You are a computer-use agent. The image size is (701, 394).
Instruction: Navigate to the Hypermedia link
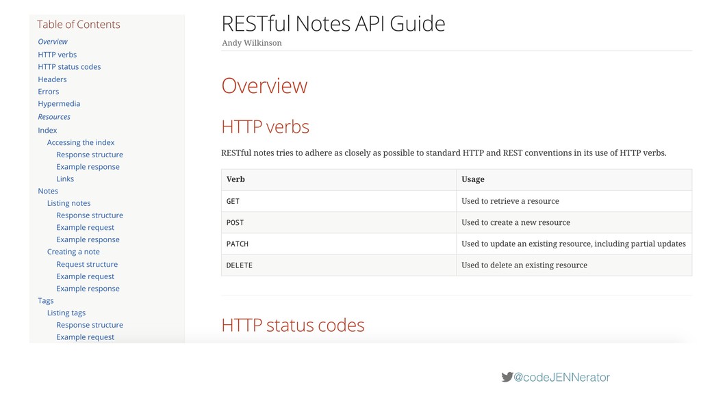(59, 104)
